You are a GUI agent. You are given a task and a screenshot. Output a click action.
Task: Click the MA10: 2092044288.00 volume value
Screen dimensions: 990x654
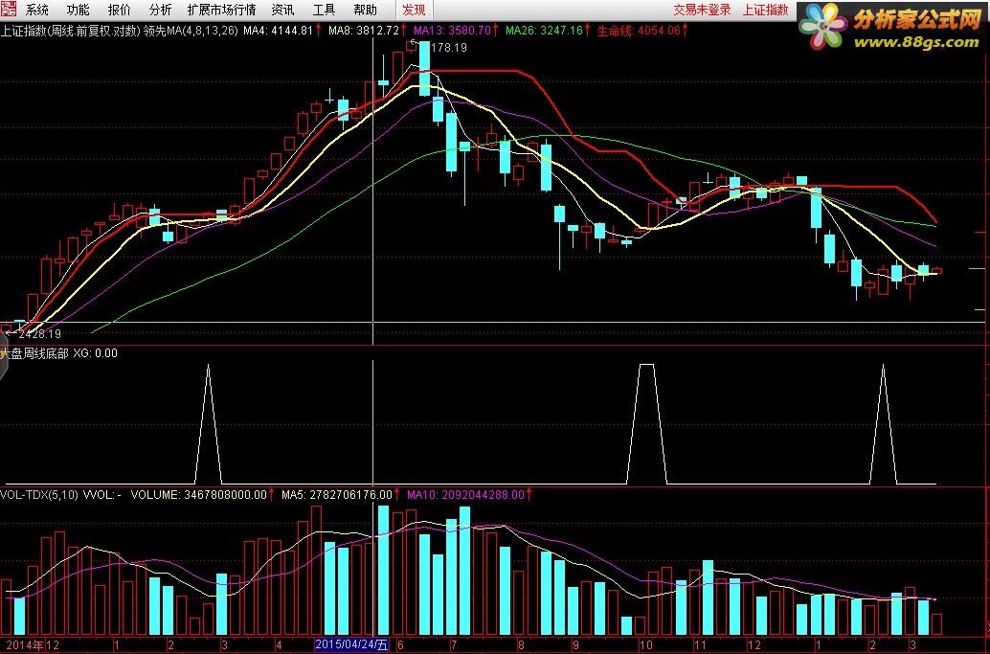coord(466,495)
